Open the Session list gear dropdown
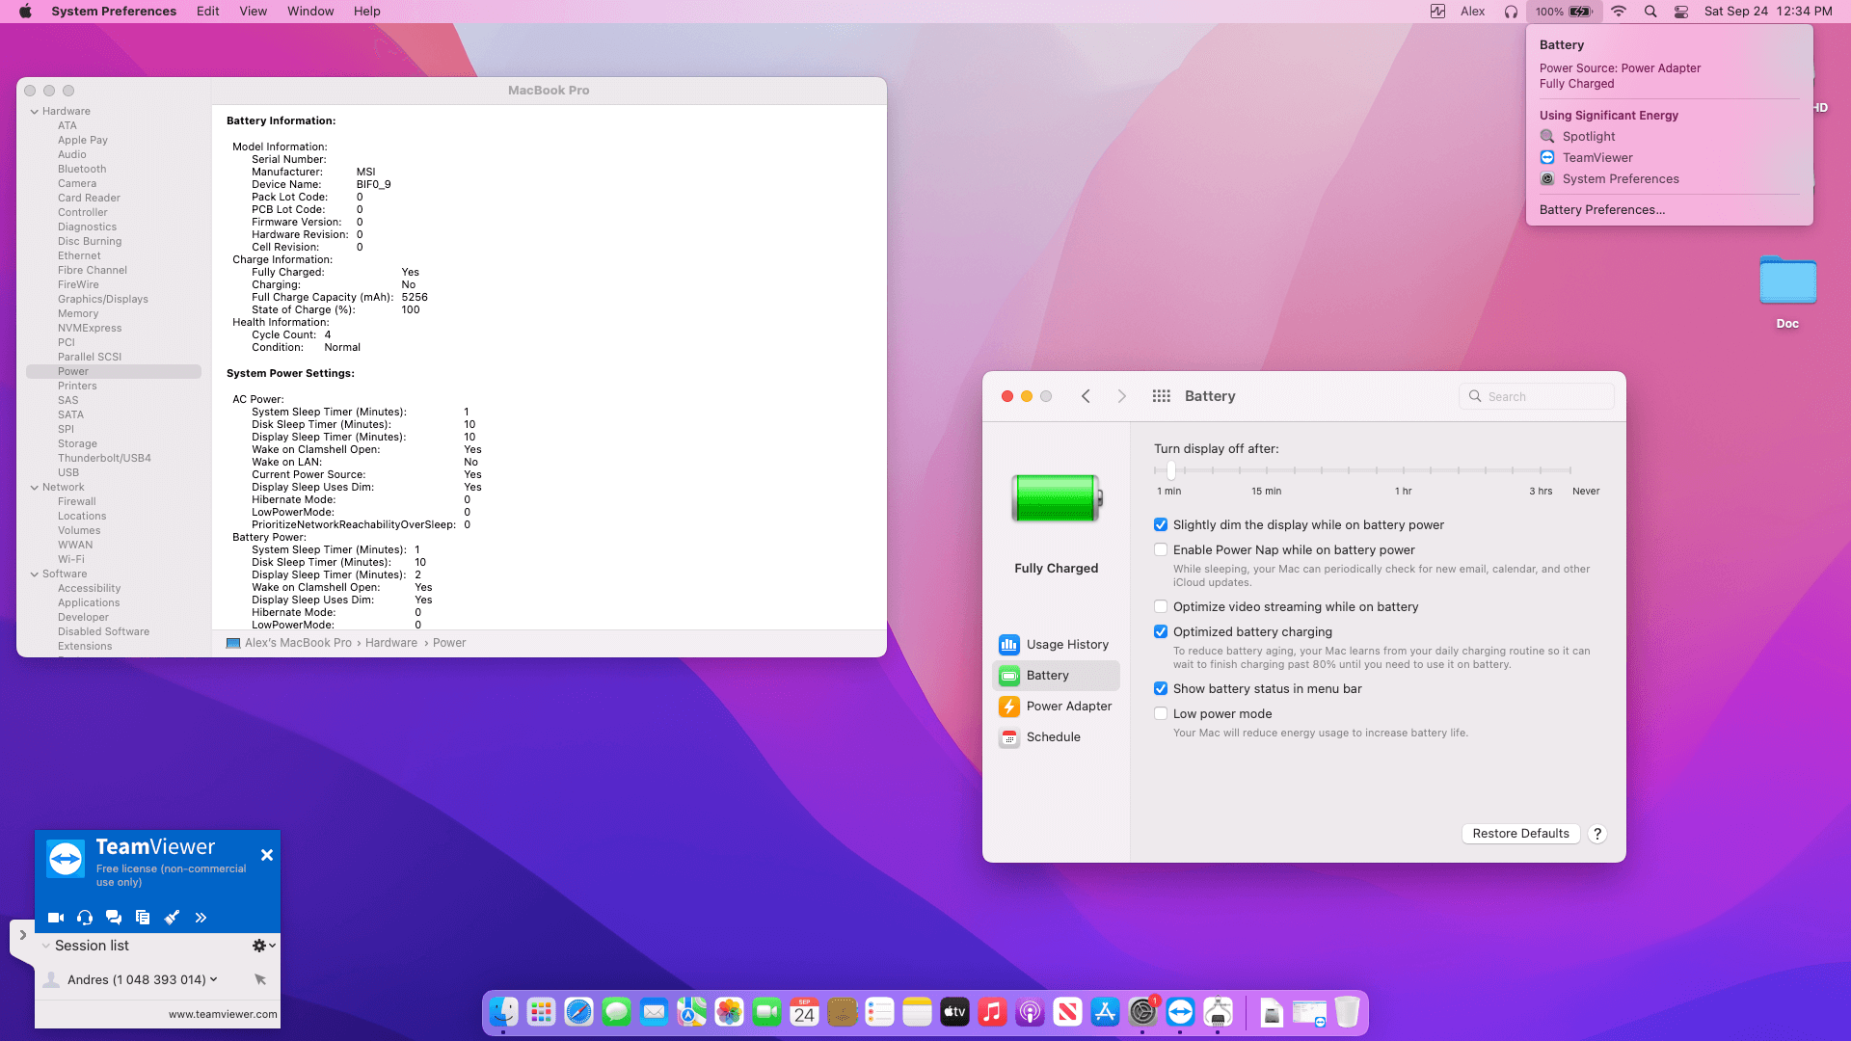1851x1041 pixels. tap(262, 947)
